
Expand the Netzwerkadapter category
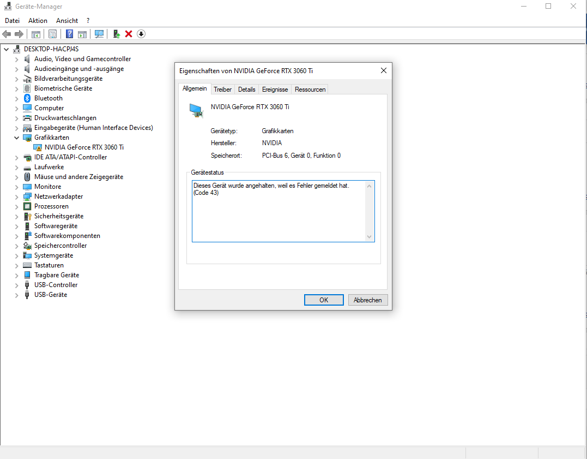click(x=16, y=196)
